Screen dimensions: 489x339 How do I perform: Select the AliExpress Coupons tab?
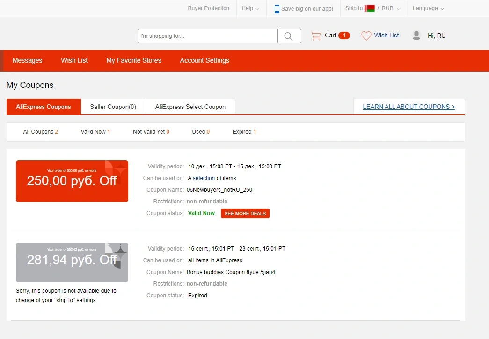pos(44,107)
